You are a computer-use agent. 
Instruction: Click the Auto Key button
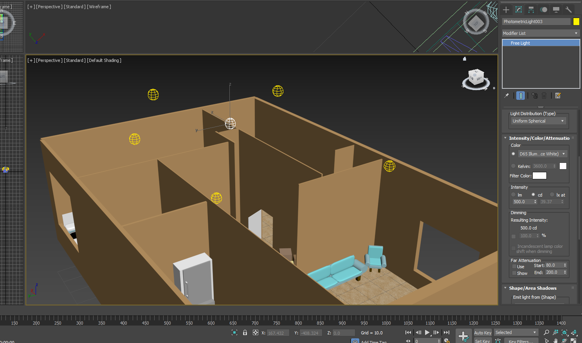click(483, 333)
